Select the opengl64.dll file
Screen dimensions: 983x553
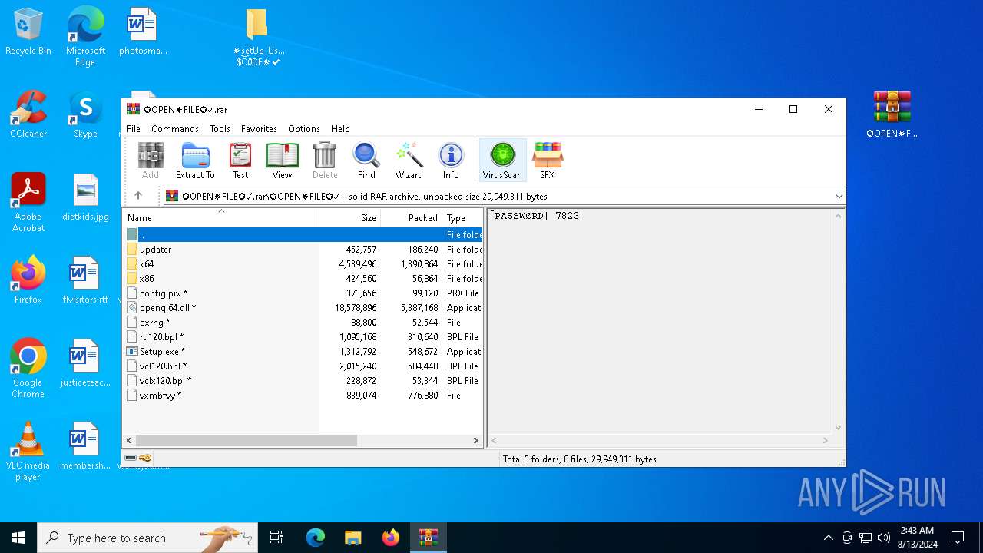click(303, 308)
